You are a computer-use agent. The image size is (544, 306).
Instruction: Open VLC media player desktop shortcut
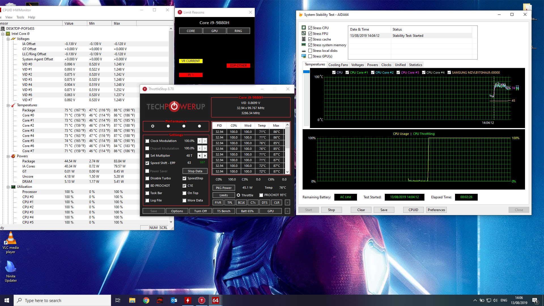click(10, 243)
